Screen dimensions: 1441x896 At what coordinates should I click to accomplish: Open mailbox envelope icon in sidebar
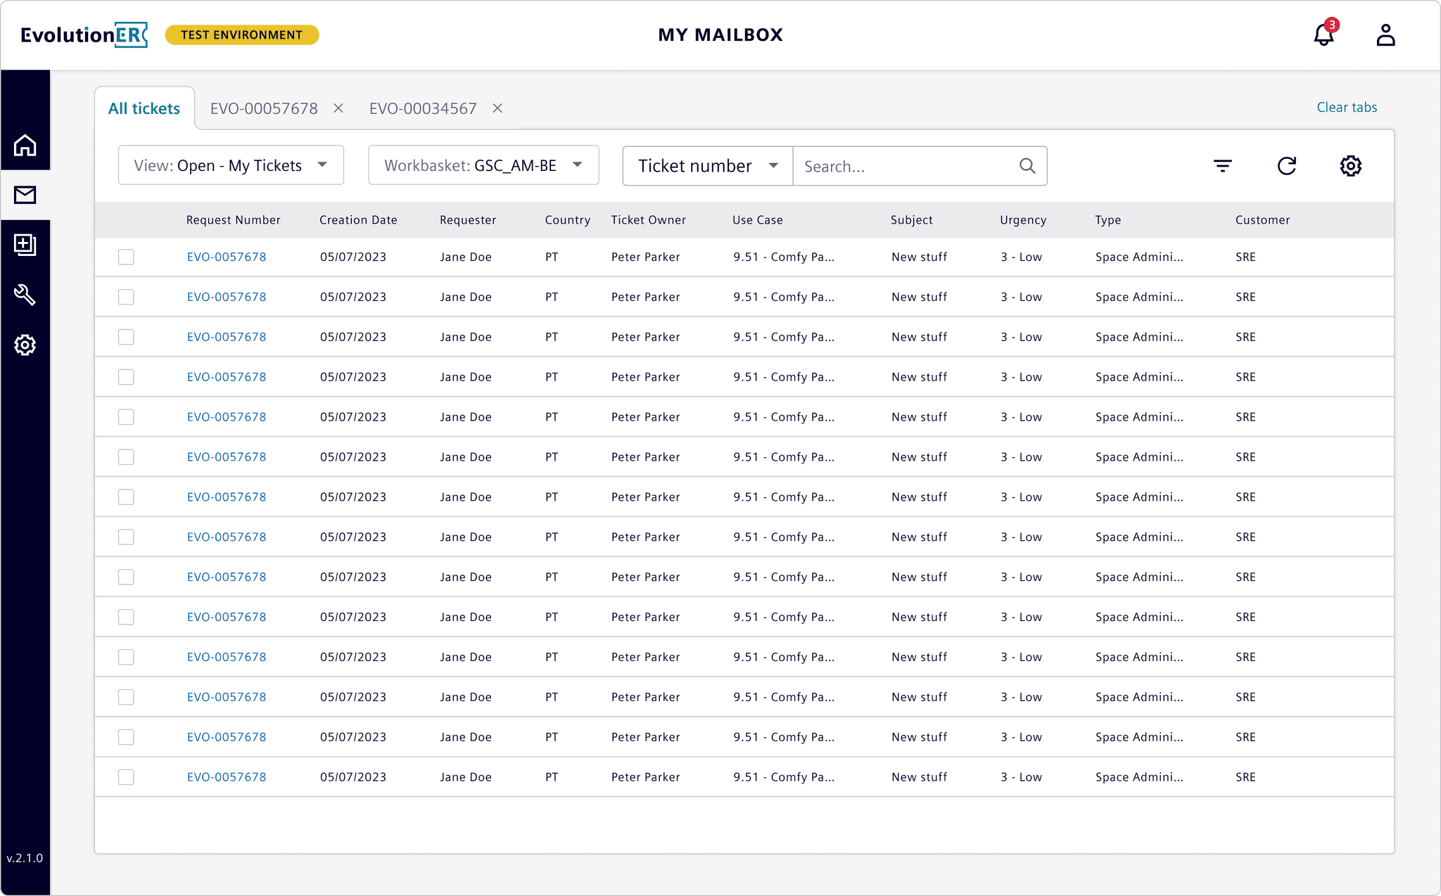pos(25,195)
